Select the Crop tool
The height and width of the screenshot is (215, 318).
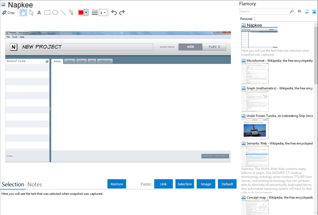pyautogui.click(x=8, y=12)
